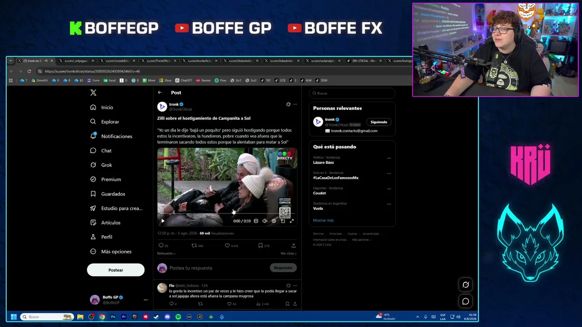Open Premium in the X sidebar

pos(105,179)
